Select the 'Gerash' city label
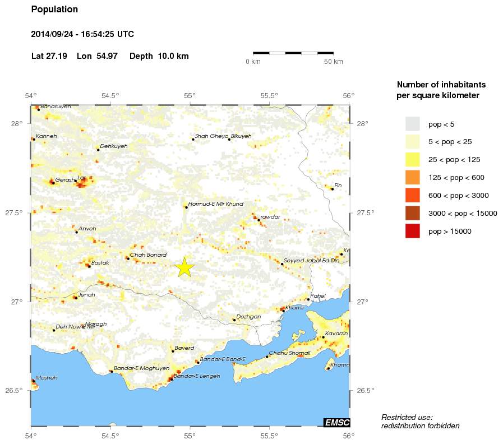 click(x=65, y=180)
